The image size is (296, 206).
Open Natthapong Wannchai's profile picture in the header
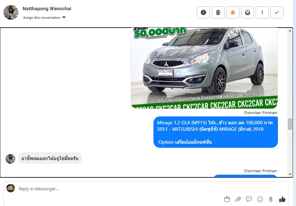[11, 13]
